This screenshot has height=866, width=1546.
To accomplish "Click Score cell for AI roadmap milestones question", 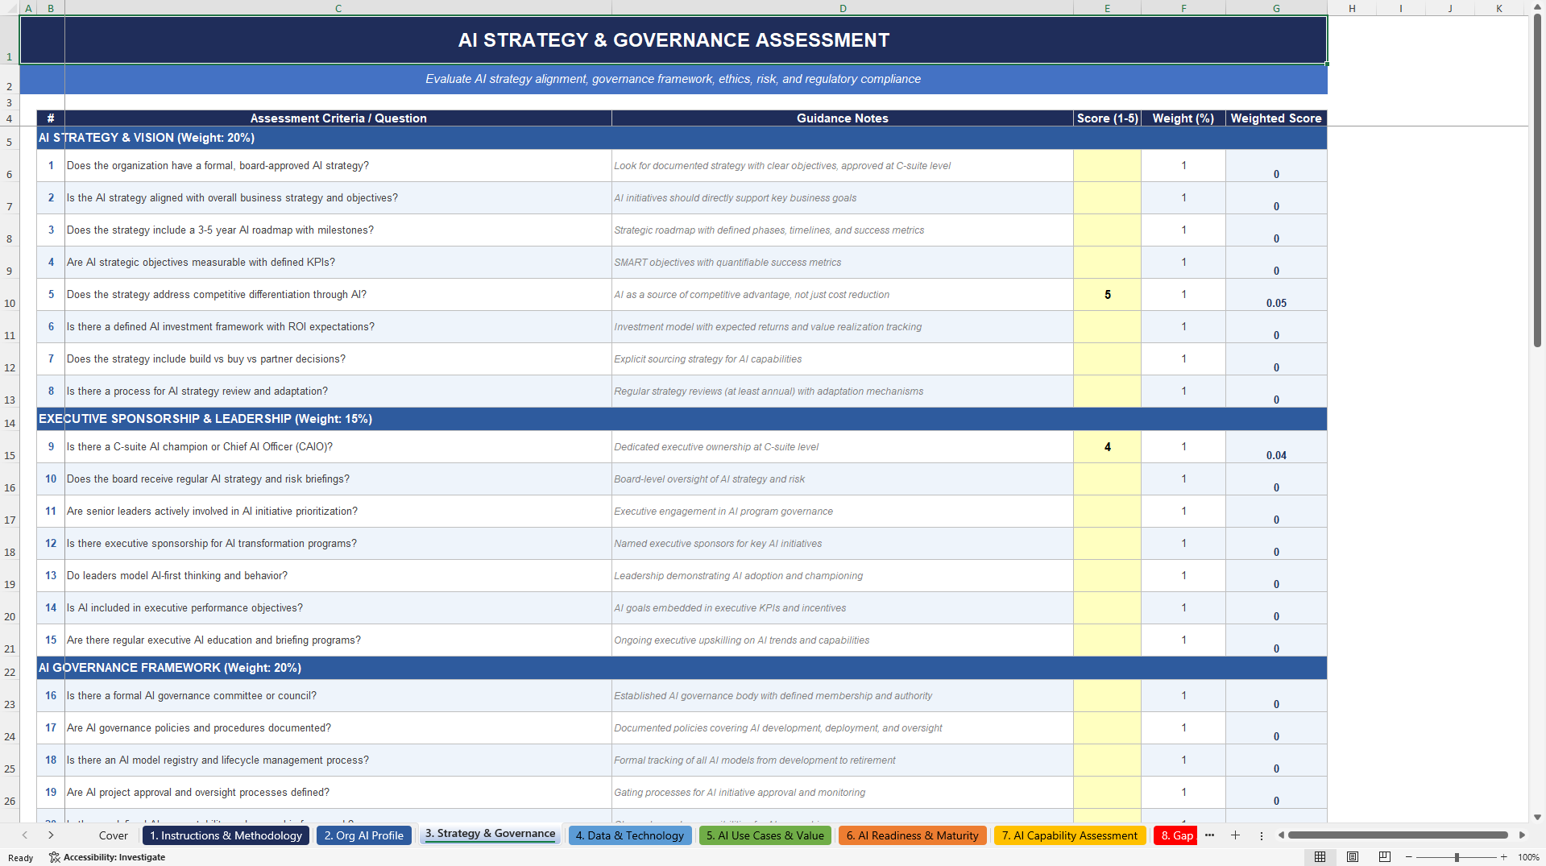I will pos(1107,230).
